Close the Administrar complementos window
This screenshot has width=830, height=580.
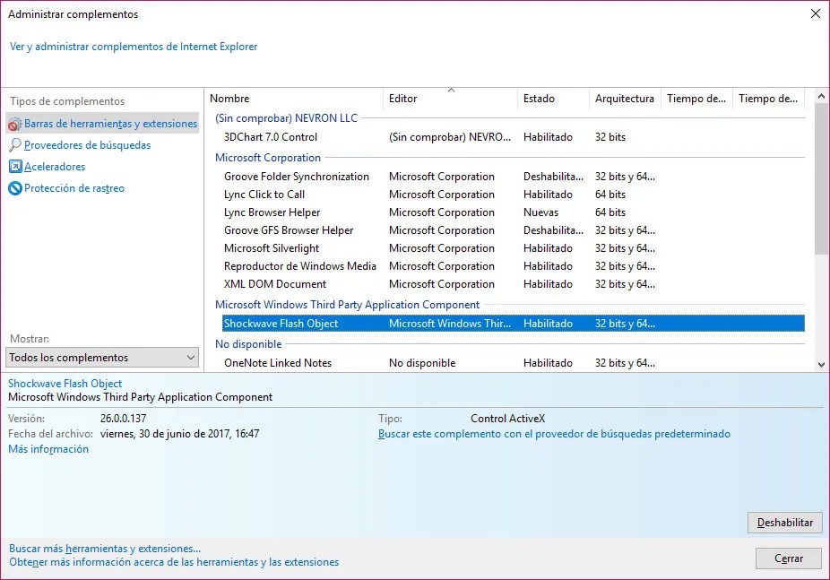pos(816,13)
